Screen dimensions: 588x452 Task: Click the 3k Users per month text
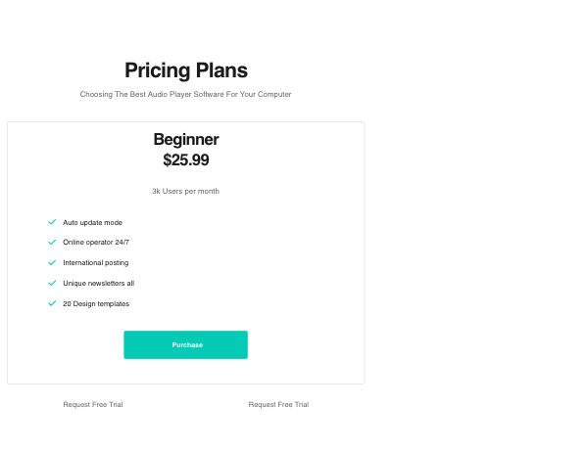click(186, 191)
